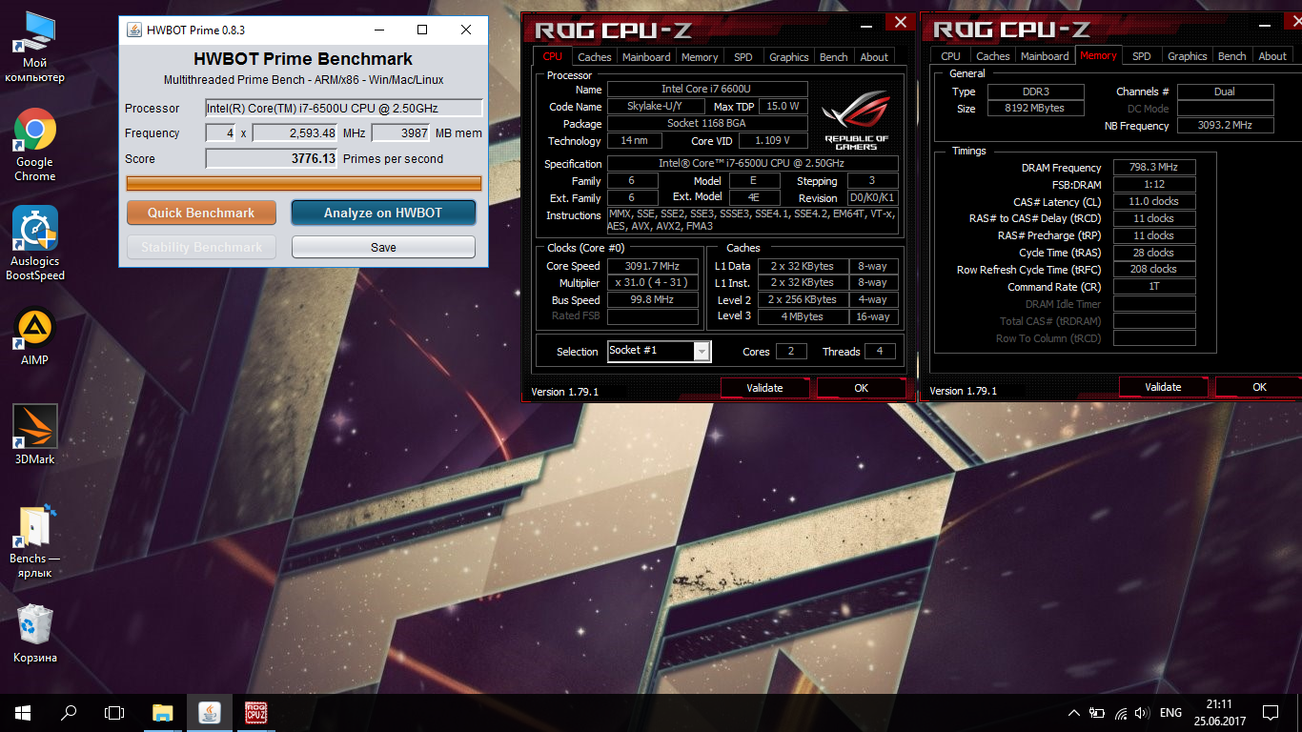Click OK in the left CPU-Z window
This screenshot has height=732, width=1302.
click(862, 388)
